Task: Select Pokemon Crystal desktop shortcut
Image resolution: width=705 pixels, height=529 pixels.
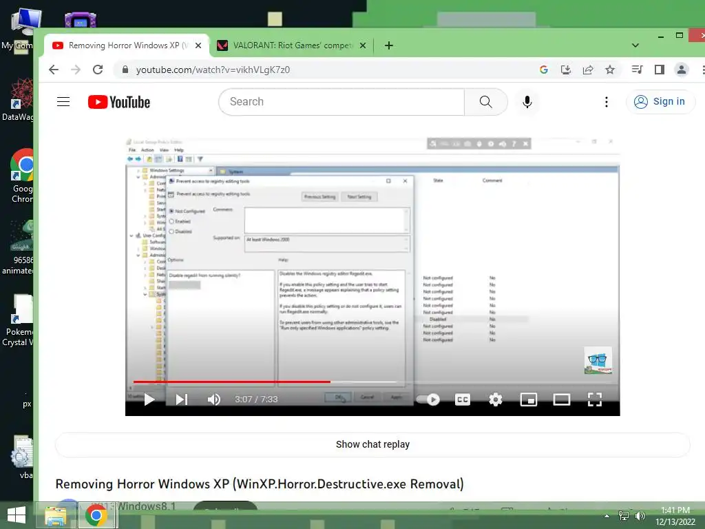Action: [x=18, y=320]
